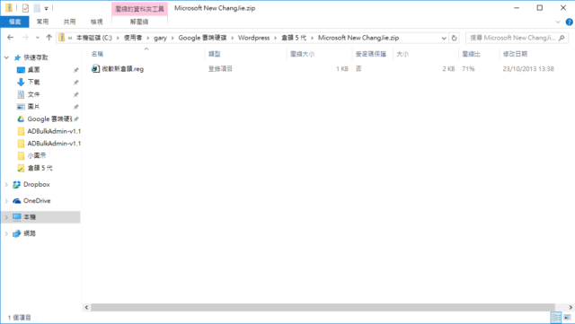
Task: Open the recent locations dropdown arrow
Action: click(38, 38)
